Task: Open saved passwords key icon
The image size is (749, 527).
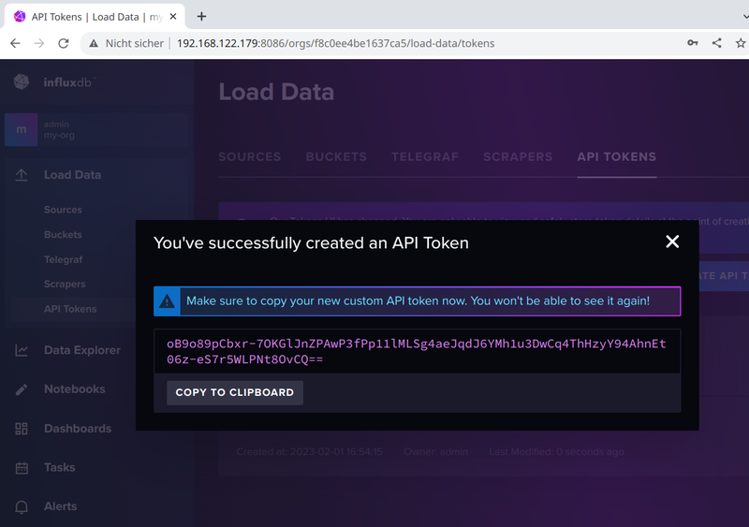Action: point(693,43)
